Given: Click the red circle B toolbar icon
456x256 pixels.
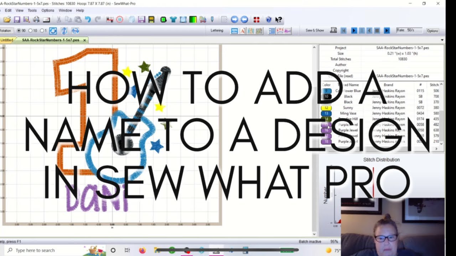Looking at the screenshot, I should point(120,20).
